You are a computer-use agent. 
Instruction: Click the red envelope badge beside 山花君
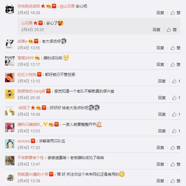click(x=41, y=23)
